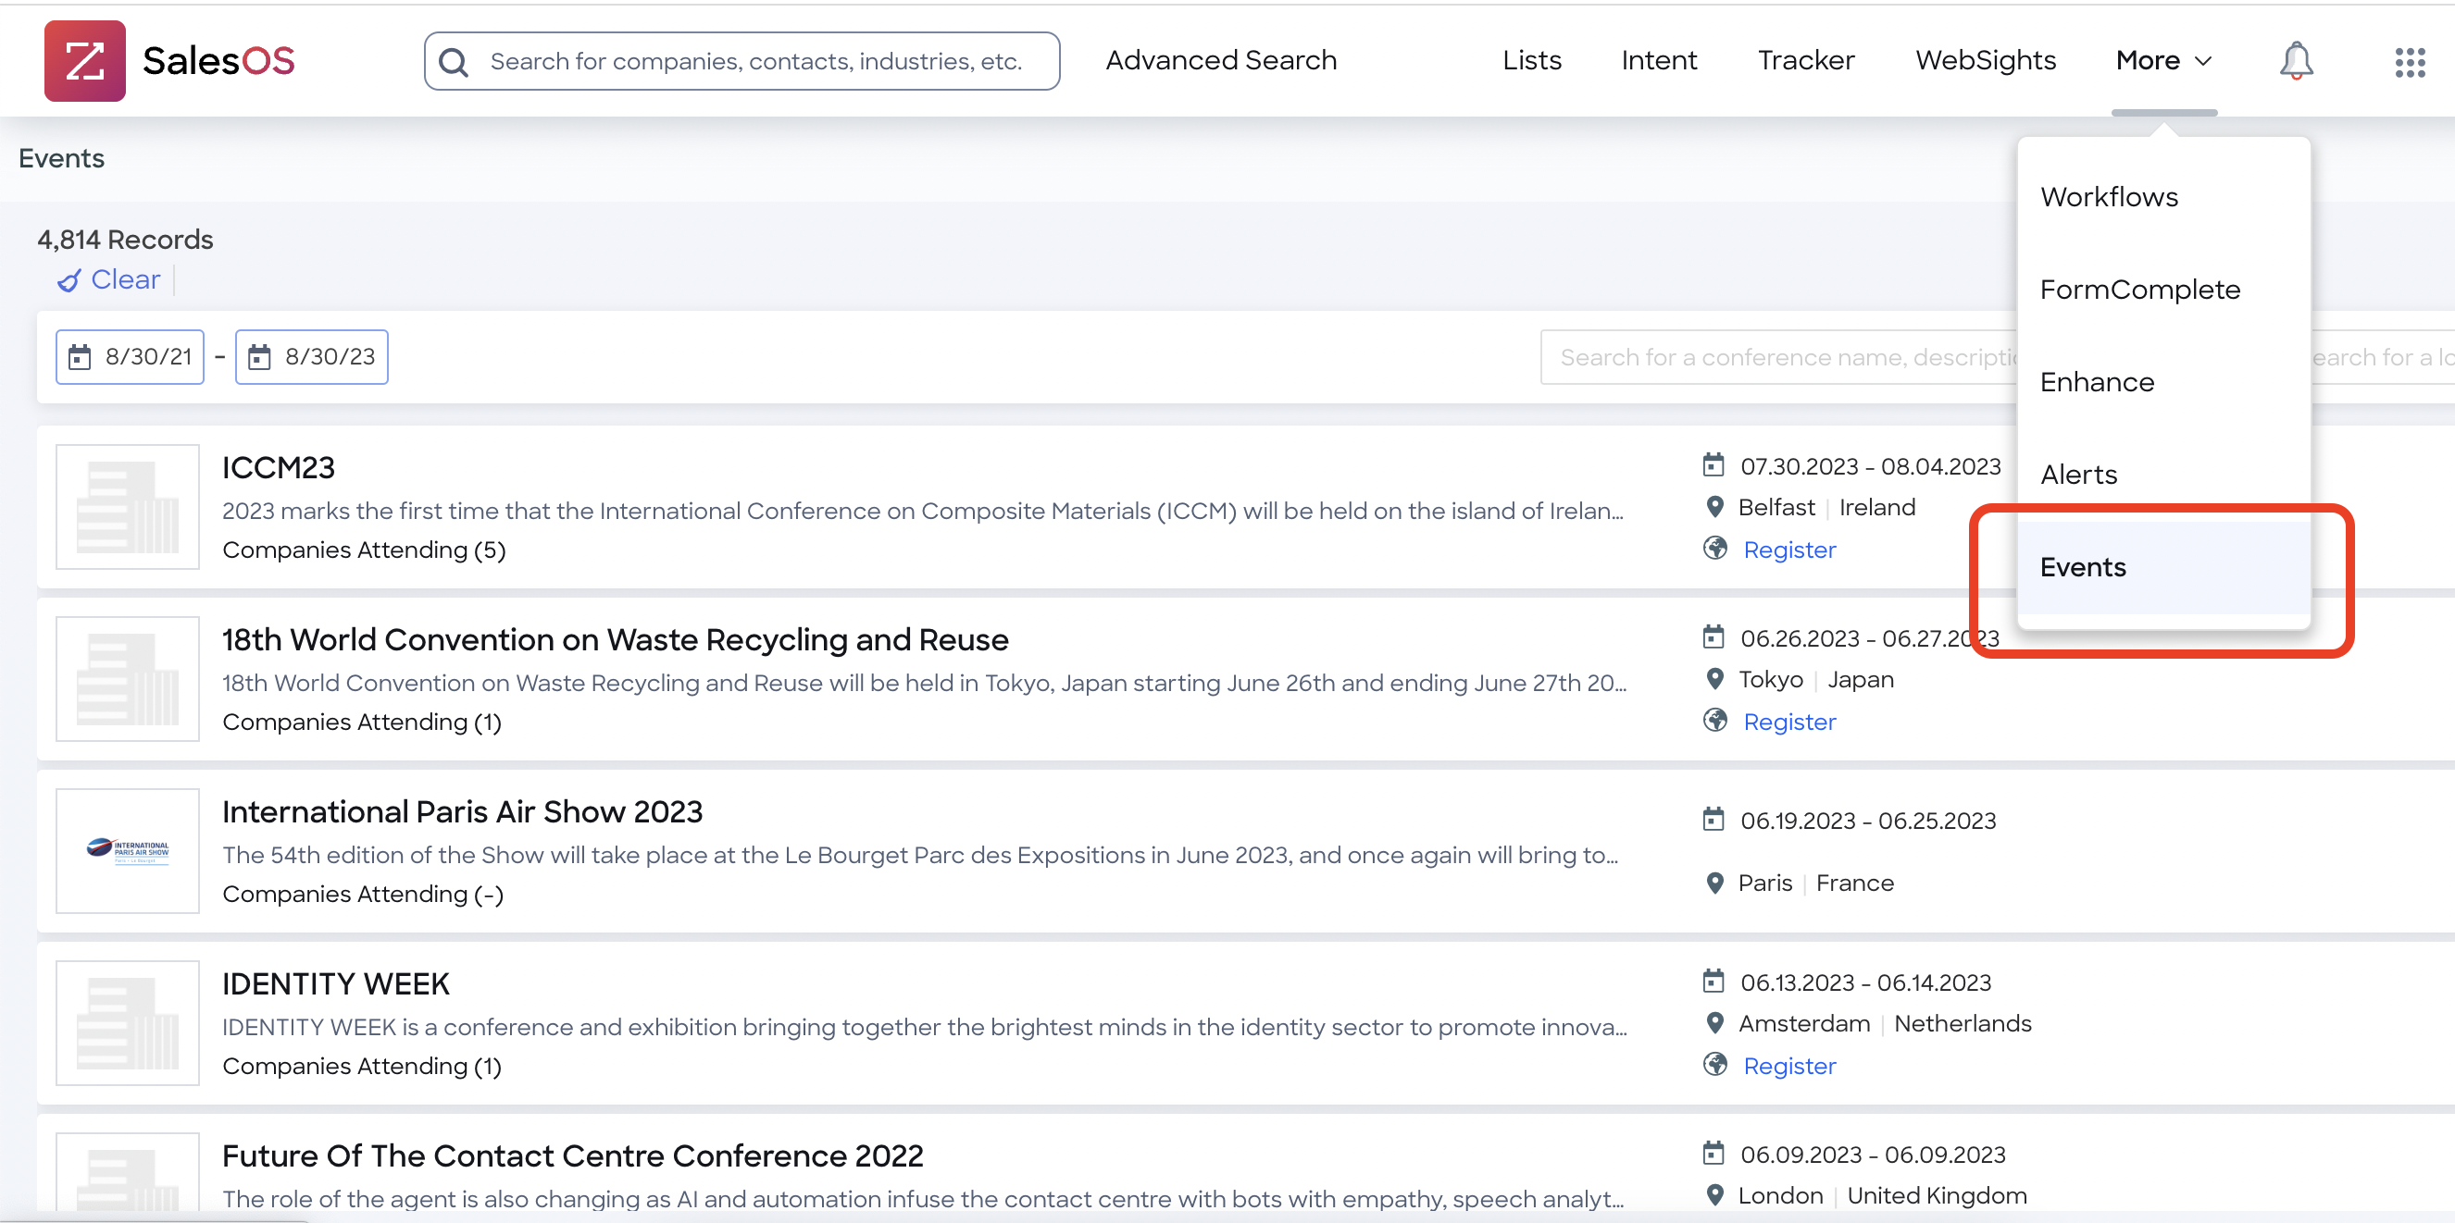Click Register link for IDENTITY WEEK
Image resolution: width=2455 pixels, height=1223 pixels.
(1788, 1066)
